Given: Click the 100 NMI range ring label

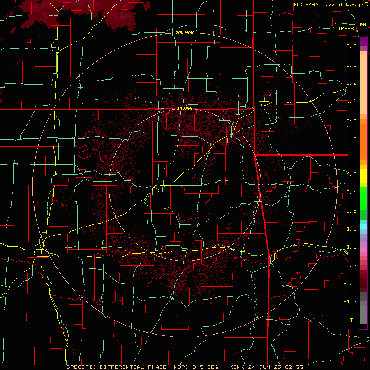Looking at the screenshot, I should point(185,32).
